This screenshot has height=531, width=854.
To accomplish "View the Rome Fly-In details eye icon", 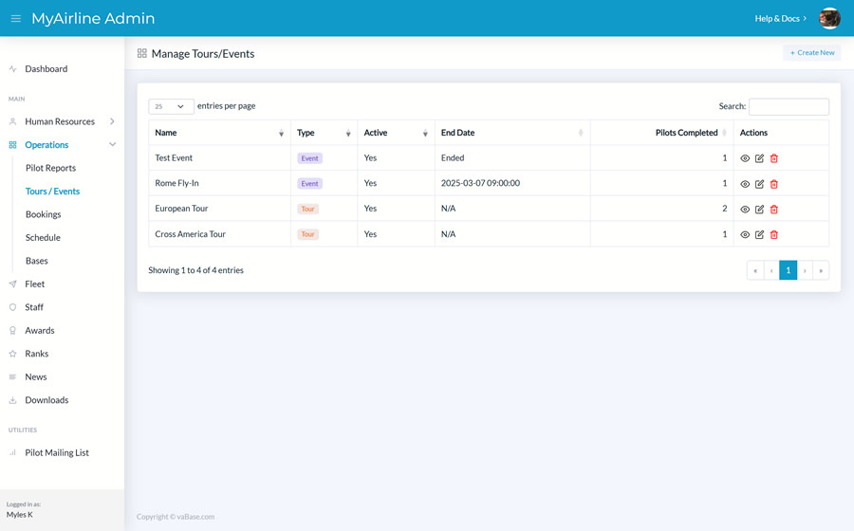I will click(x=745, y=184).
